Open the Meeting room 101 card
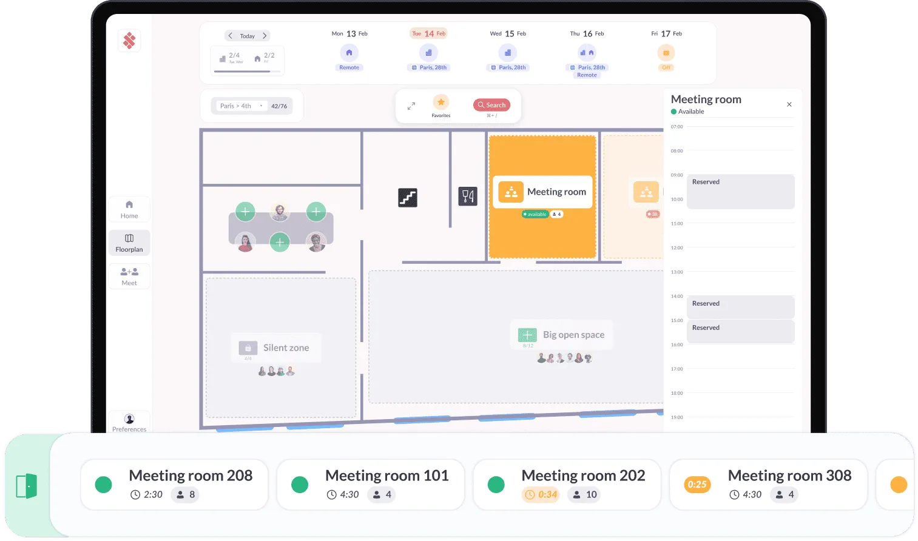Image resolution: width=918 pixels, height=541 pixels. click(x=371, y=485)
